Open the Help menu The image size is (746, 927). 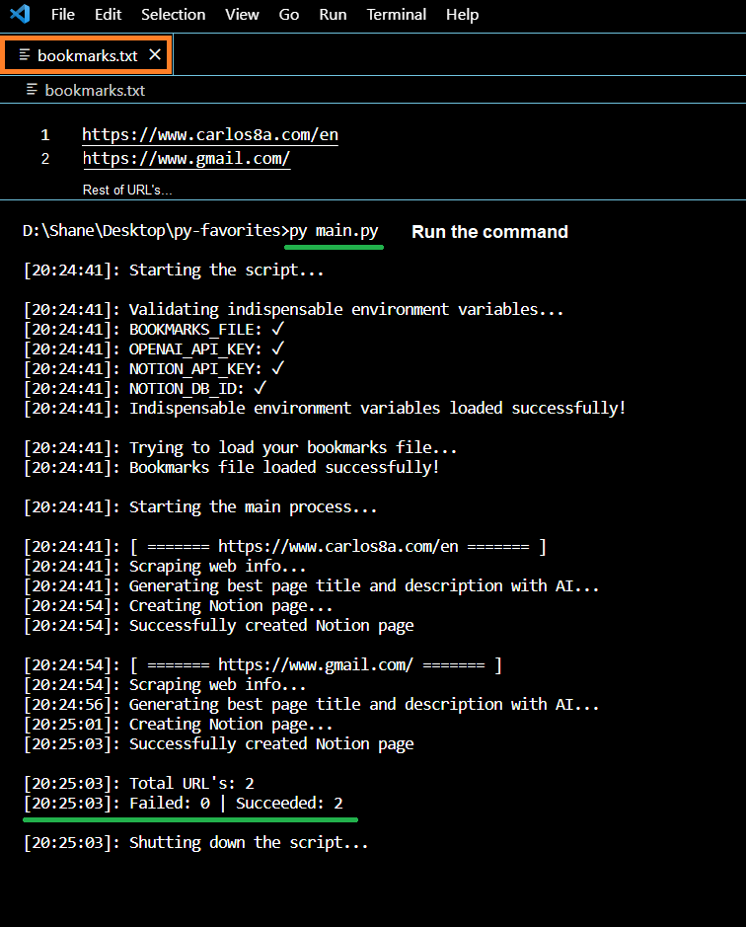pyautogui.click(x=462, y=14)
